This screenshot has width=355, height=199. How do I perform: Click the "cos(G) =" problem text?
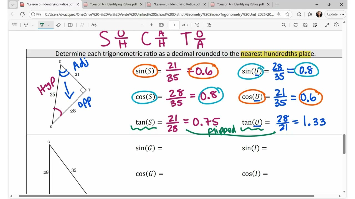click(149, 174)
